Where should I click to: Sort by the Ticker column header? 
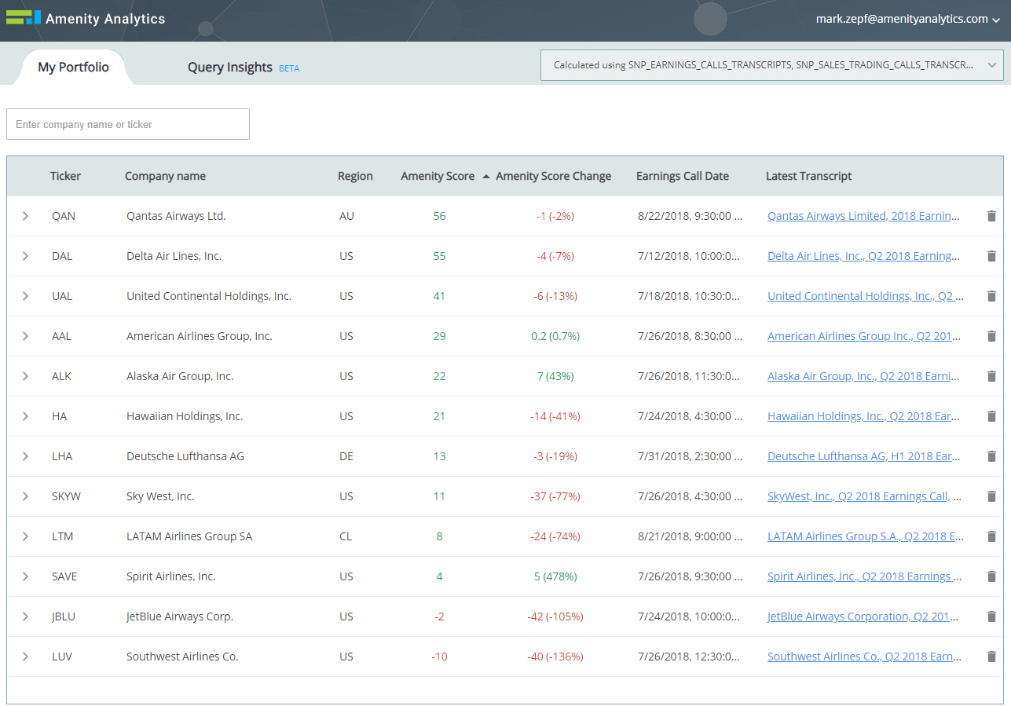pyautogui.click(x=65, y=176)
